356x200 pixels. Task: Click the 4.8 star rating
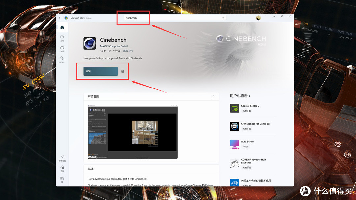coord(103,51)
